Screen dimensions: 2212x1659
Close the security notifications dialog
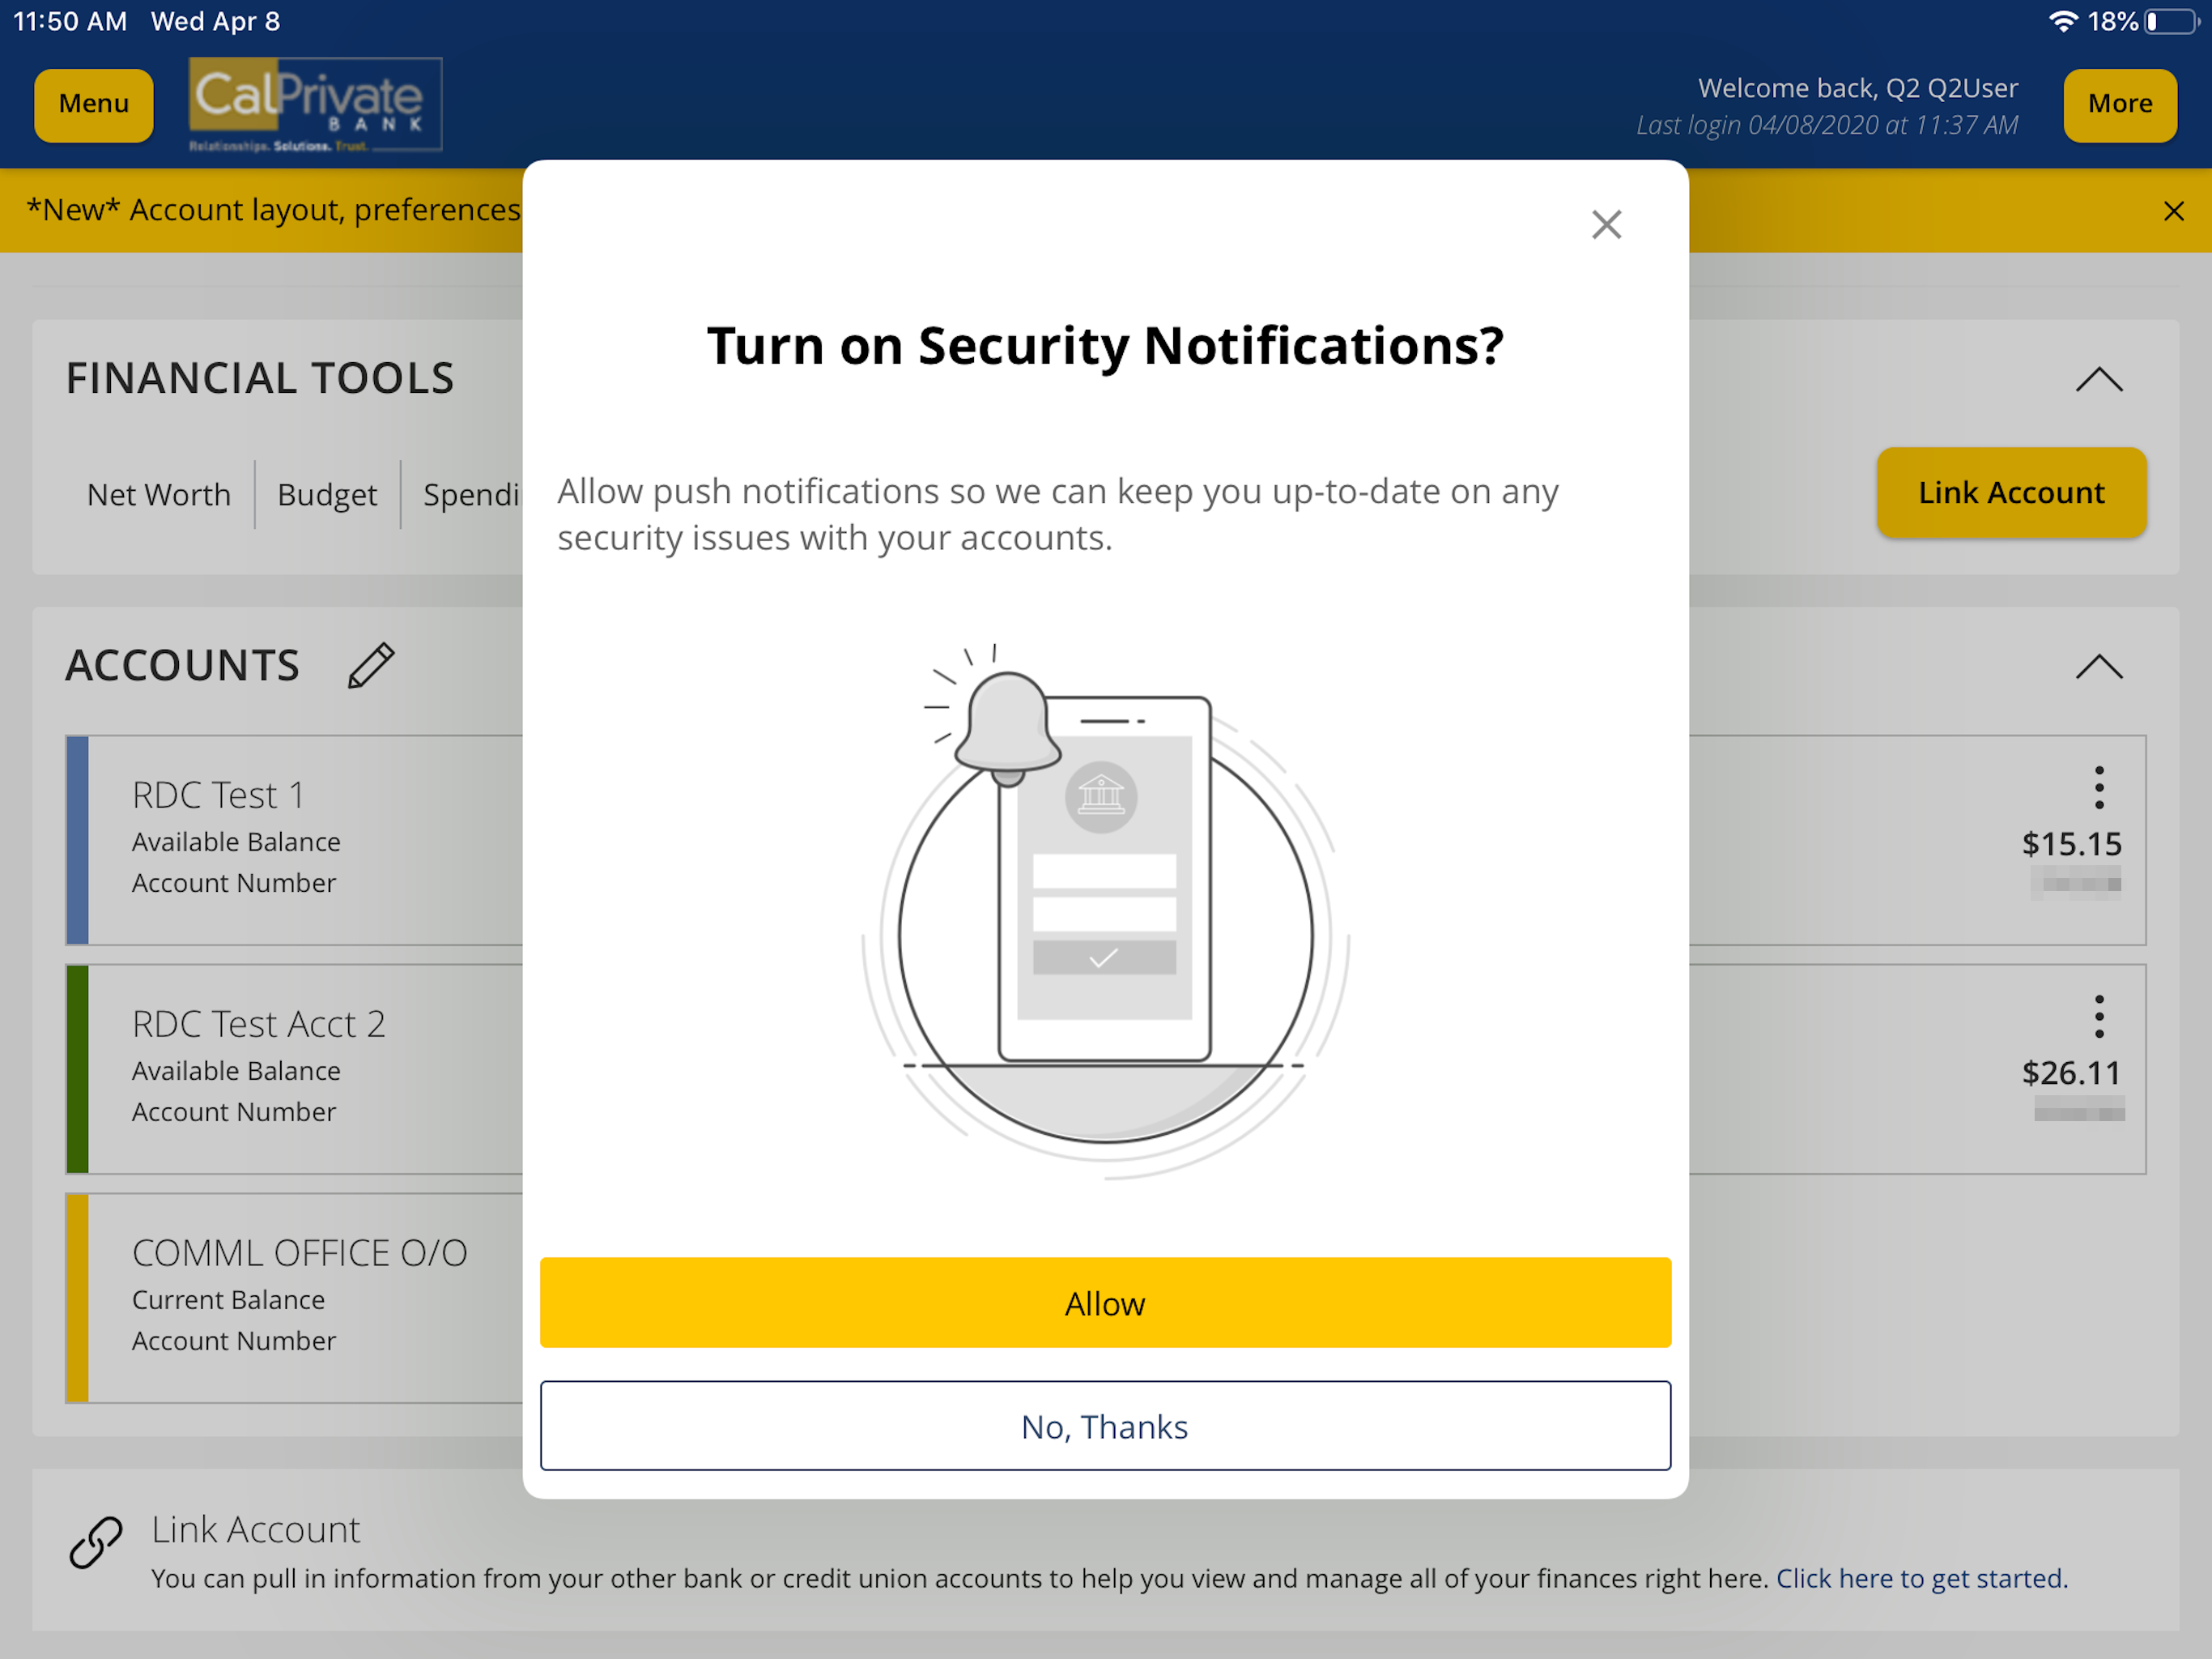[1606, 224]
